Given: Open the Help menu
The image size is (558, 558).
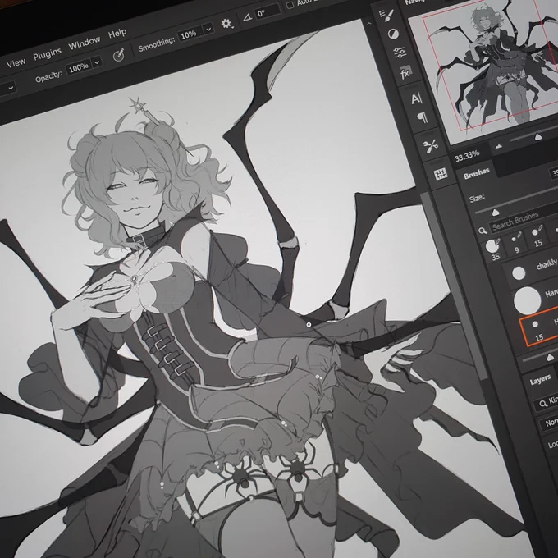Looking at the screenshot, I should coord(117,34).
